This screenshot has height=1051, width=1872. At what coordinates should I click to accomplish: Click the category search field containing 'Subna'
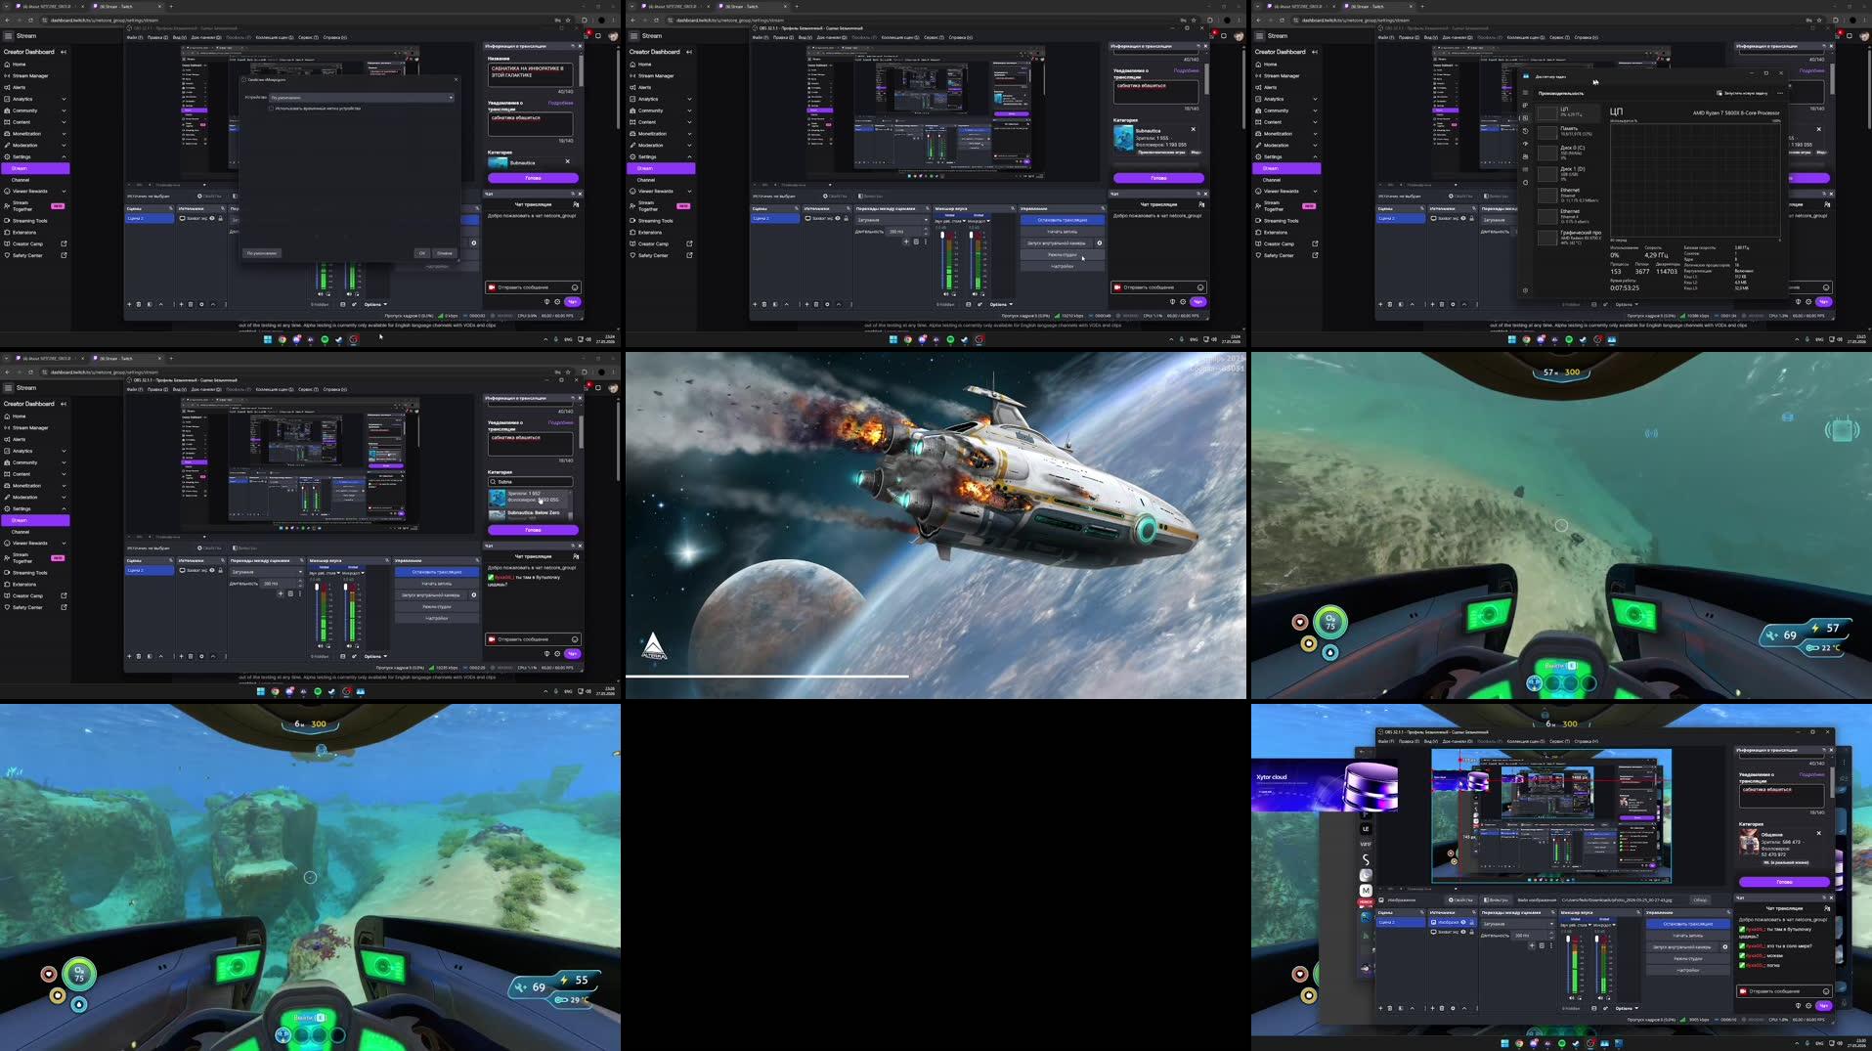pos(531,482)
